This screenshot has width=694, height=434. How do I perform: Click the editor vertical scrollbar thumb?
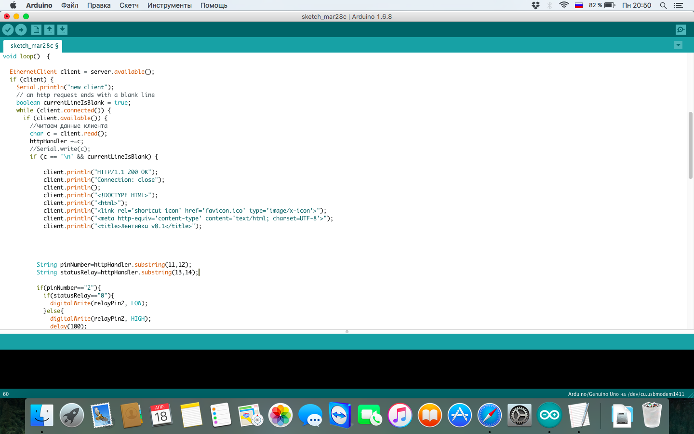(x=690, y=145)
